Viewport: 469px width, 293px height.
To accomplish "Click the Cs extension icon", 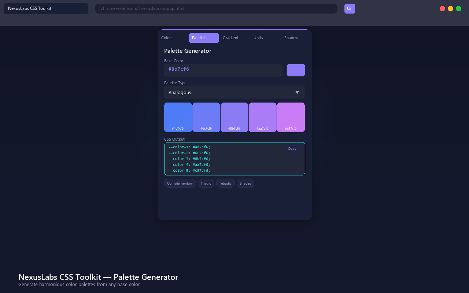I will [x=350, y=8].
